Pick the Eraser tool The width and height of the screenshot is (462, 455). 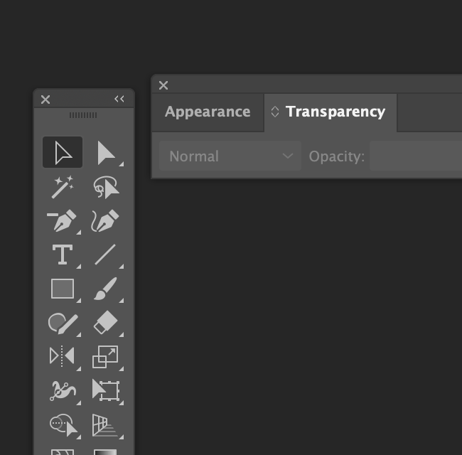click(x=105, y=323)
